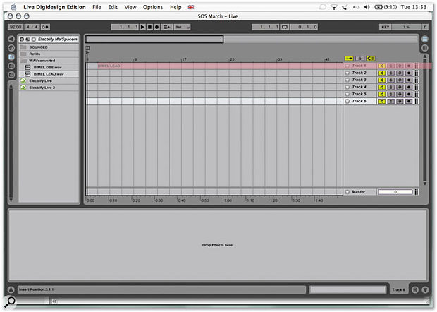
Task: Click the D disk overload indicator
Action: (425, 27)
